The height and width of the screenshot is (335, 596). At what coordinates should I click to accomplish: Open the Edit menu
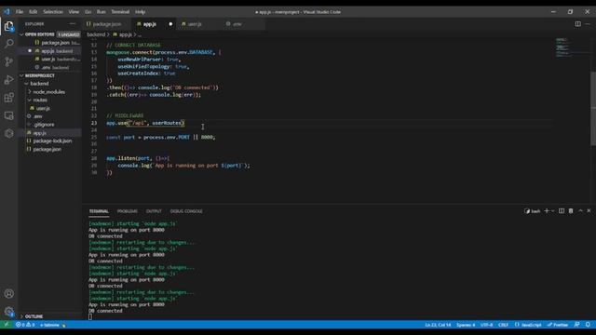pyautogui.click(x=34, y=12)
